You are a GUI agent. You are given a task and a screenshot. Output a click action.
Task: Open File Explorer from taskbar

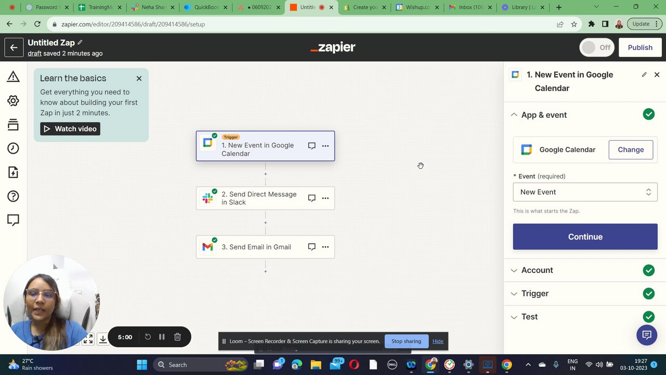(315, 365)
